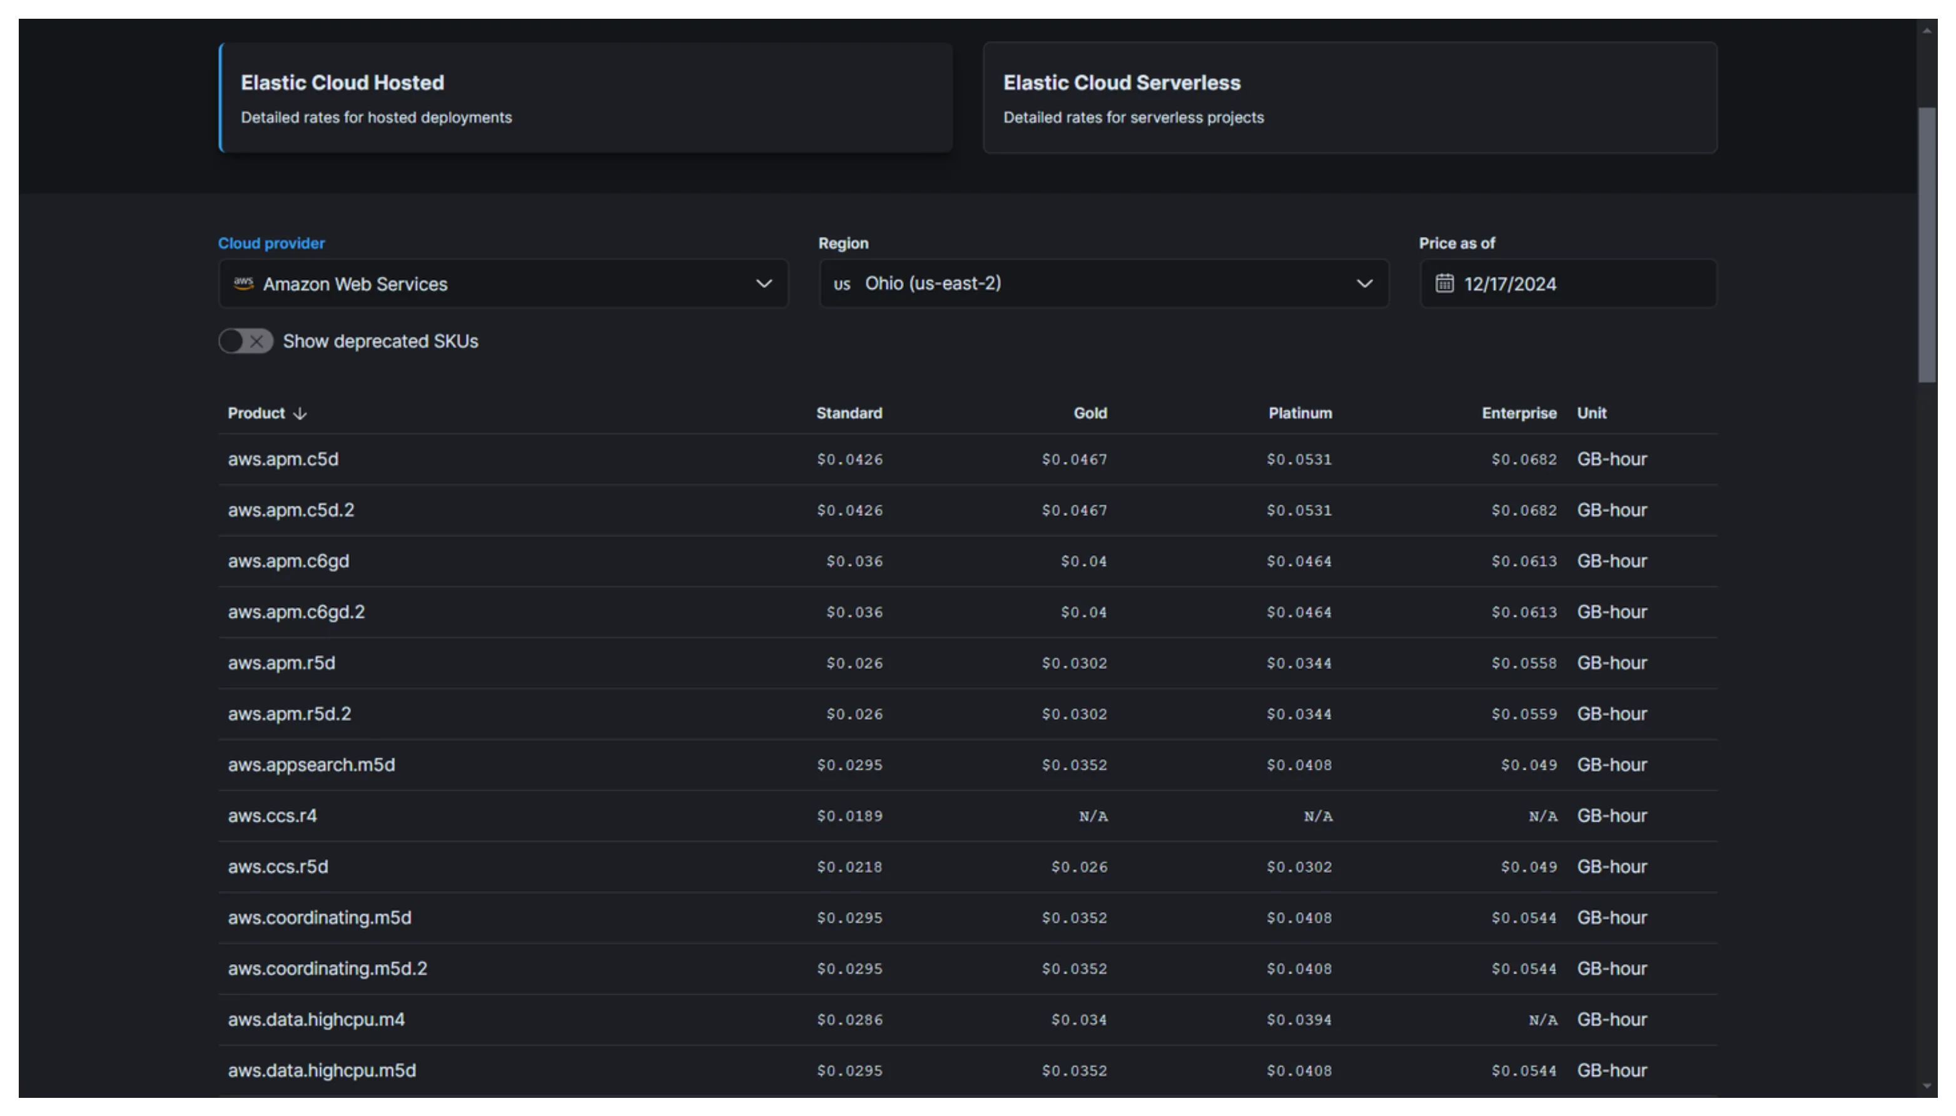Select the aws.ccs.r4 product row
Viewport: 1956px width, 1116px height.
[x=272, y=815]
